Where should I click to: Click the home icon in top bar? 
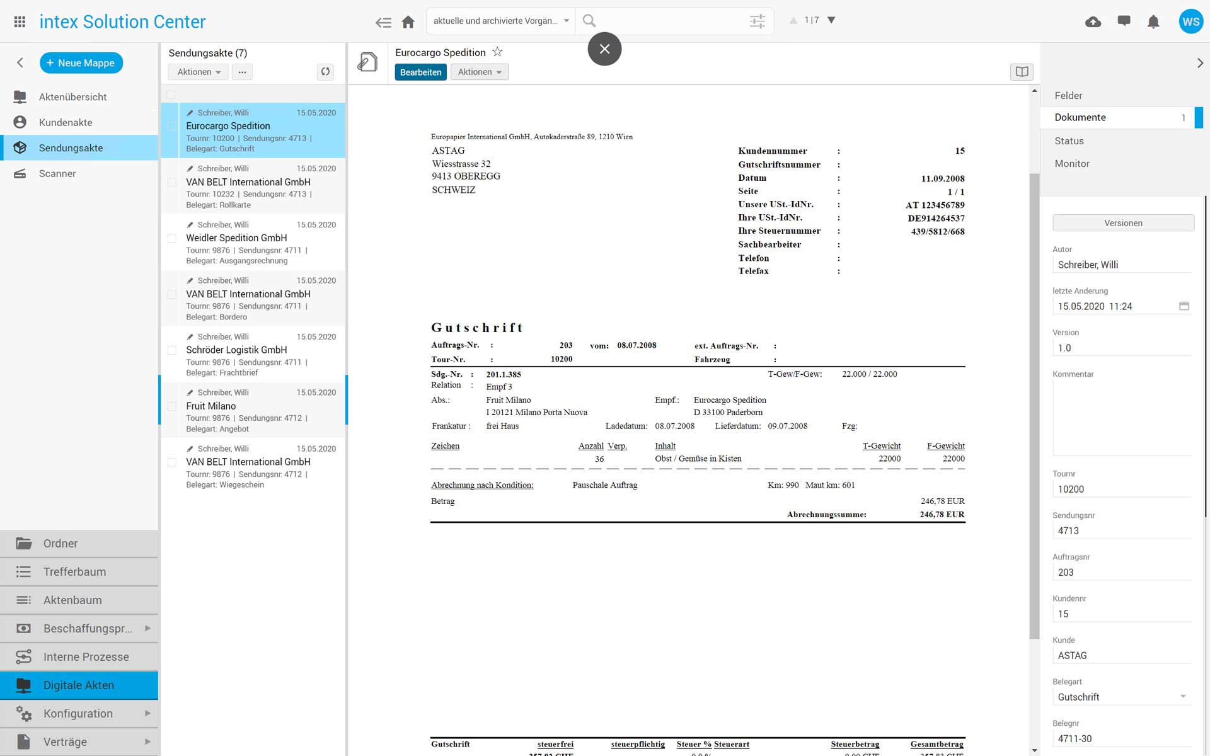(x=408, y=22)
